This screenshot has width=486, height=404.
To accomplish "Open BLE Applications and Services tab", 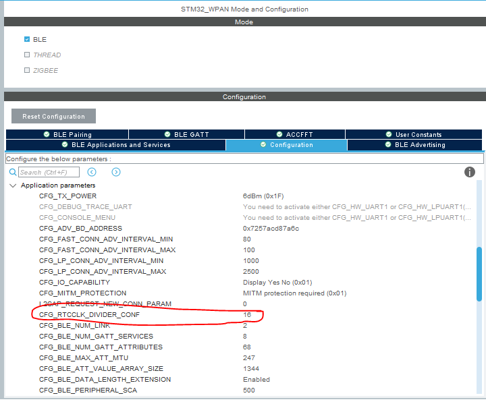I will tap(116, 145).
